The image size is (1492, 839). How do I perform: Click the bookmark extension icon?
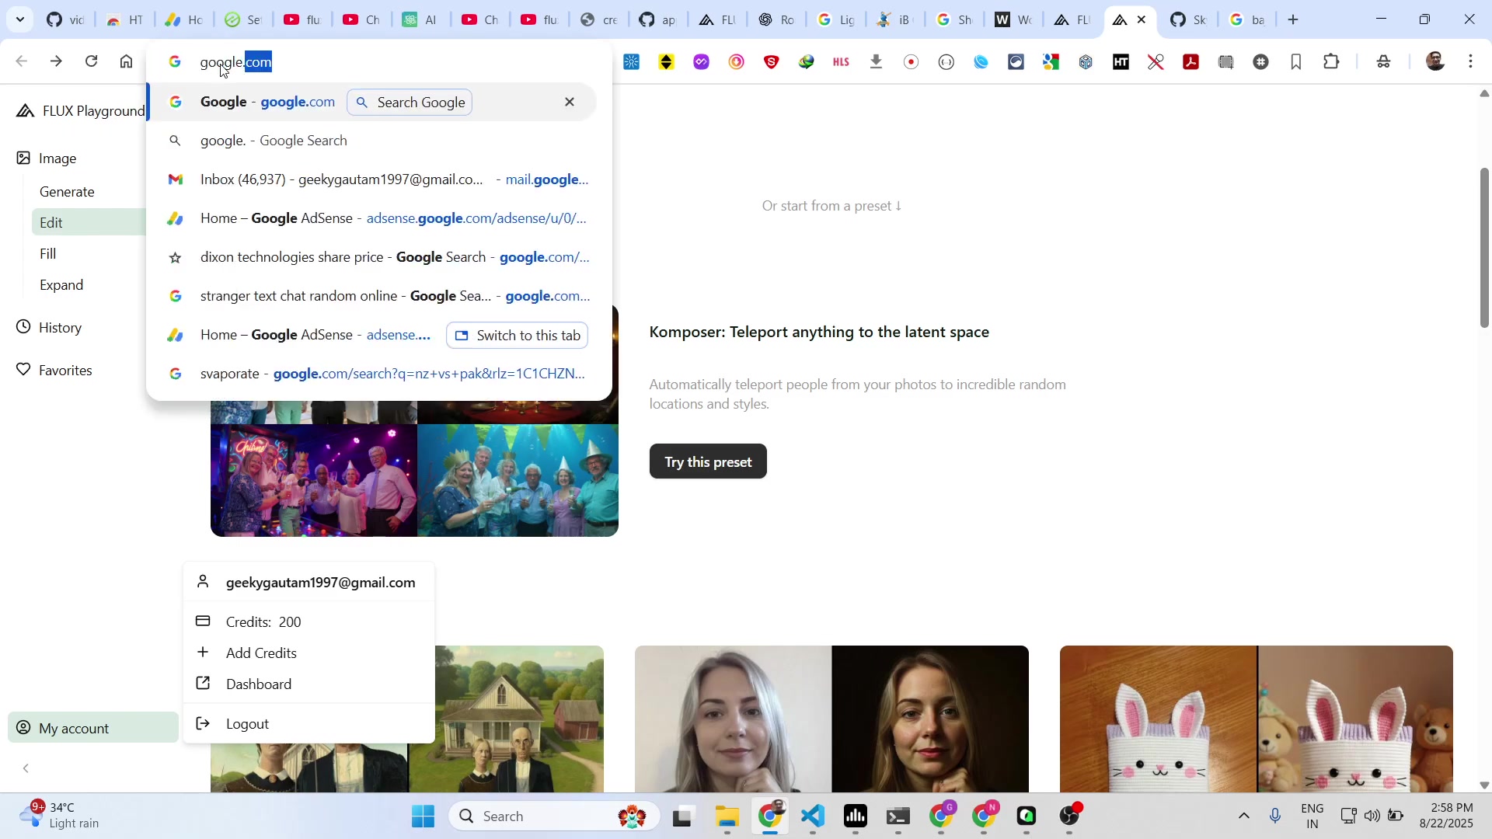click(1296, 62)
